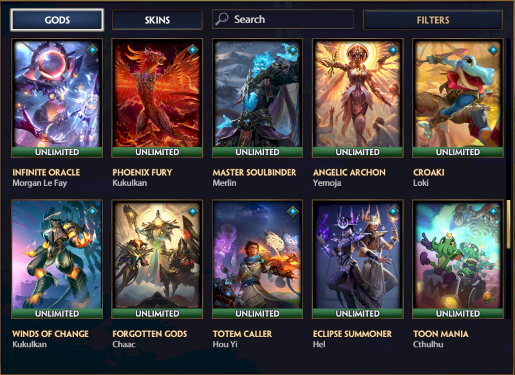The width and height of the screenshot is (515, 375).
Task: Click the Unlimited banner under Phoenix Fury
Action: [157, 152]
